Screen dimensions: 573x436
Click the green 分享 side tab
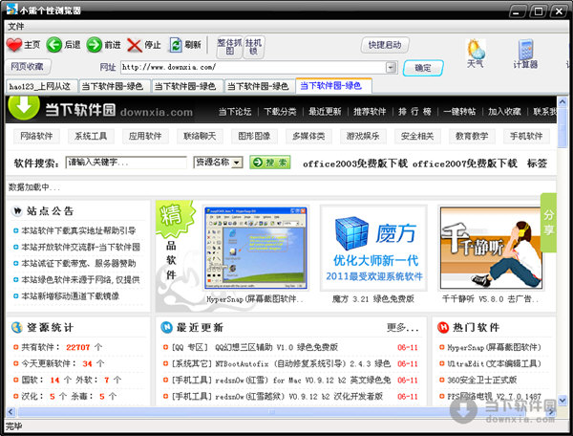coord(548,223)
